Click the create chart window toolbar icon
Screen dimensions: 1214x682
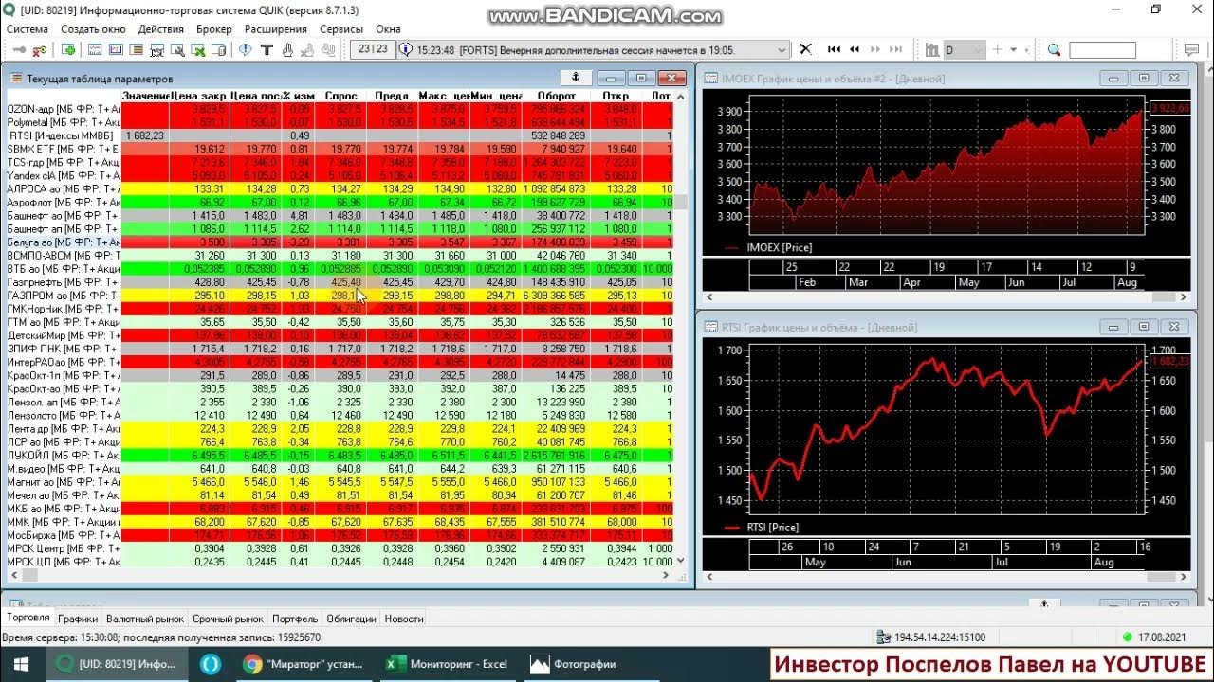[x=96, y=49]
